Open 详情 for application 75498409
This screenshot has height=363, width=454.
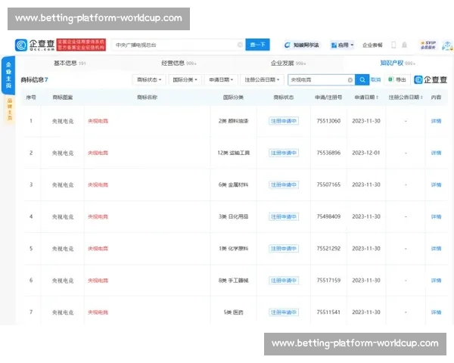pos(436,216)
